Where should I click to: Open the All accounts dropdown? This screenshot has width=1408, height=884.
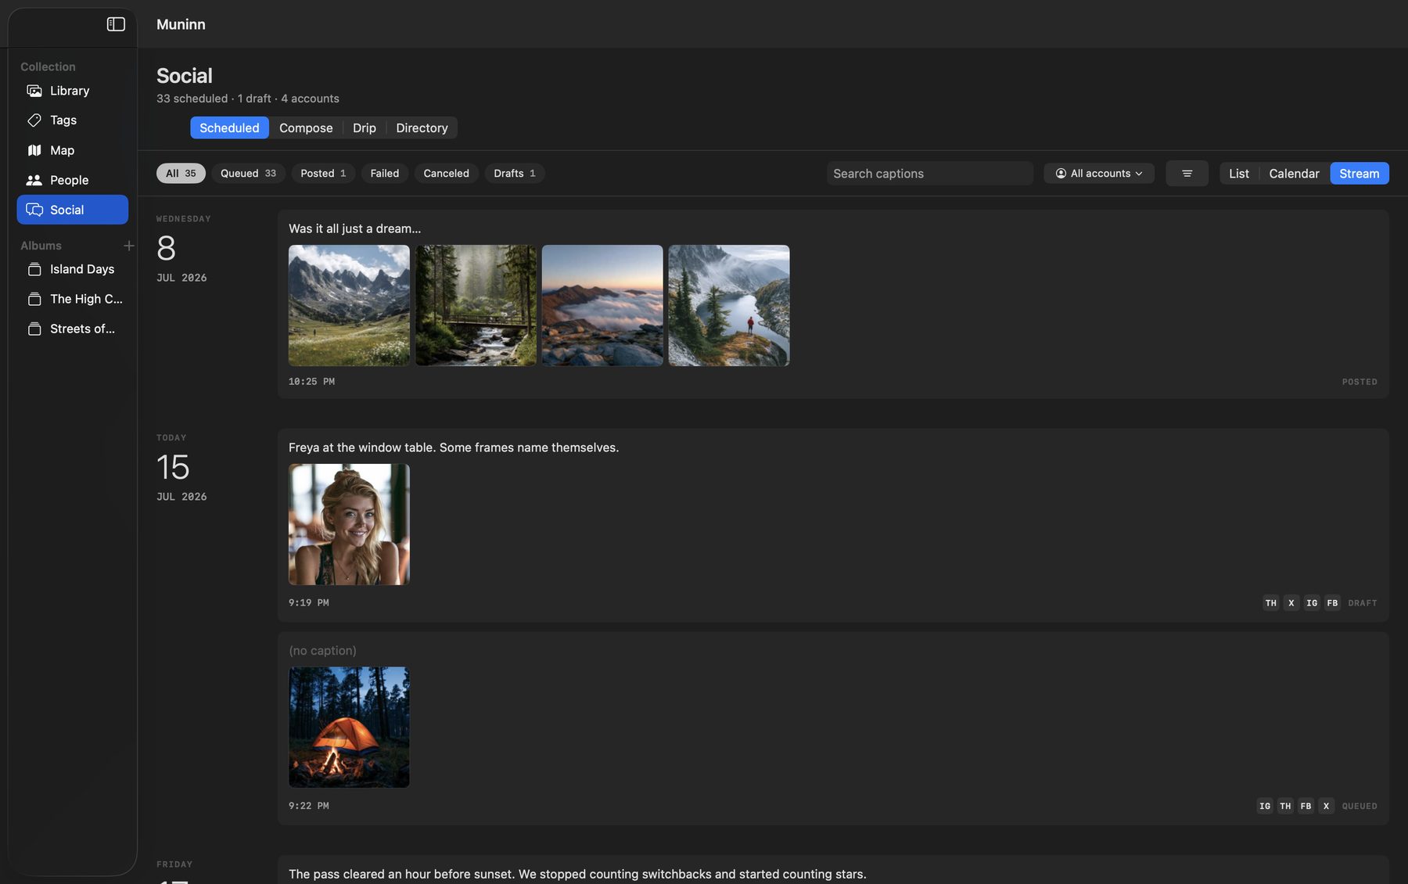click(1099, 173)
